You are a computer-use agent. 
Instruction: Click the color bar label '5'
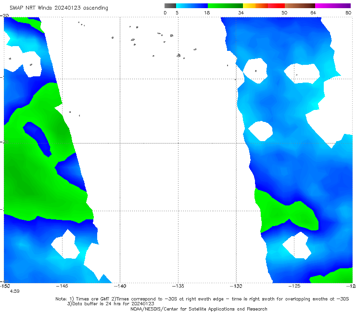point(177,12)
